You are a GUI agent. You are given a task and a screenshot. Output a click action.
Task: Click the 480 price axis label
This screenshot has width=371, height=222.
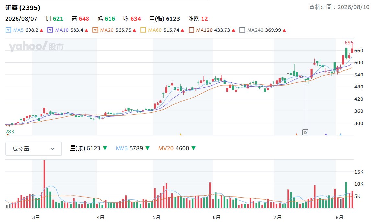click(x=359, y=87)
